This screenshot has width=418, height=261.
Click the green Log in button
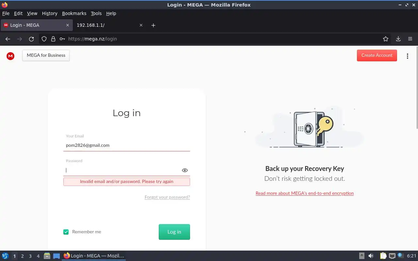(174, 232)
